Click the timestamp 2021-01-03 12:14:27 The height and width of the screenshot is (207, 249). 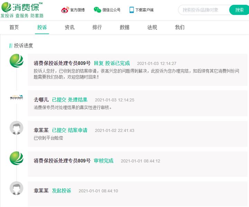(157, 64)
